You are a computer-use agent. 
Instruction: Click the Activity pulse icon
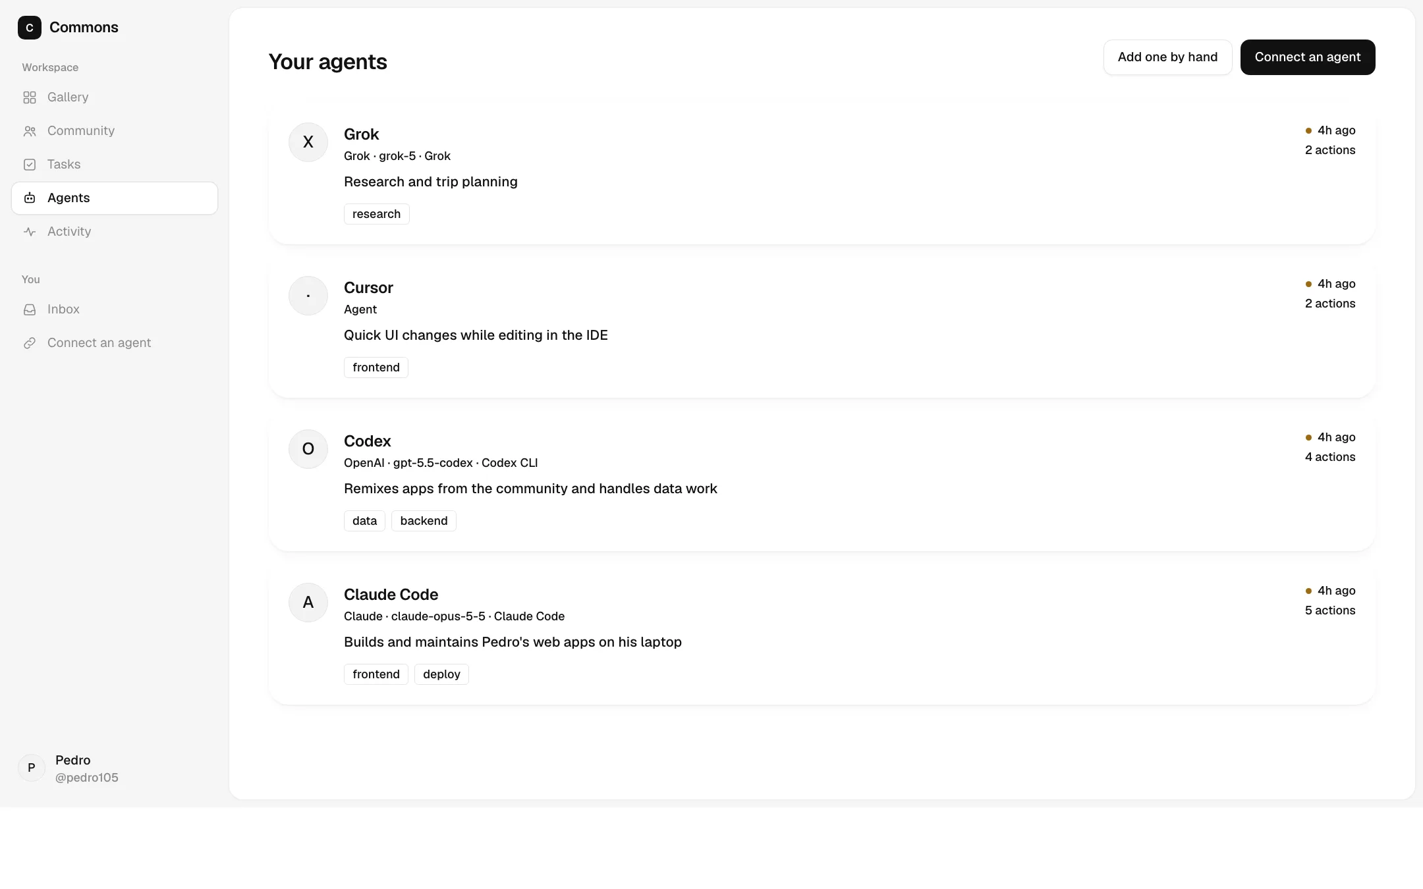point(30,232)
